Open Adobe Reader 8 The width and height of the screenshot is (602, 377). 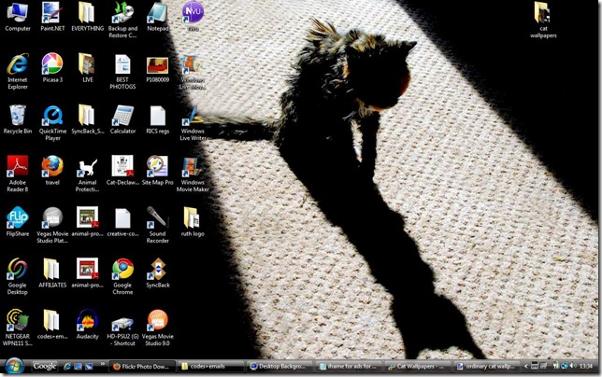click(x=17, y=174)
